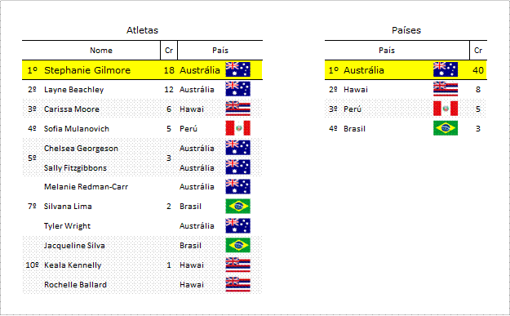Image resolution: width=510 pixels, height=316 pixels.
Task: Click the Brazil flag beside Jacqueline Silva
Action: (x=237, y=245)
